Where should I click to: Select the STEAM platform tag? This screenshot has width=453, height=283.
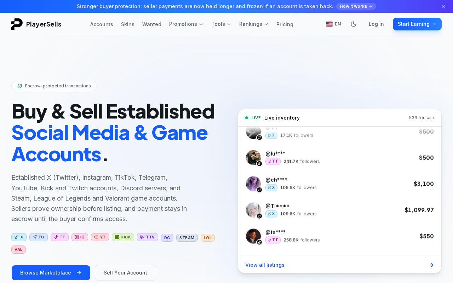point(187,238)
